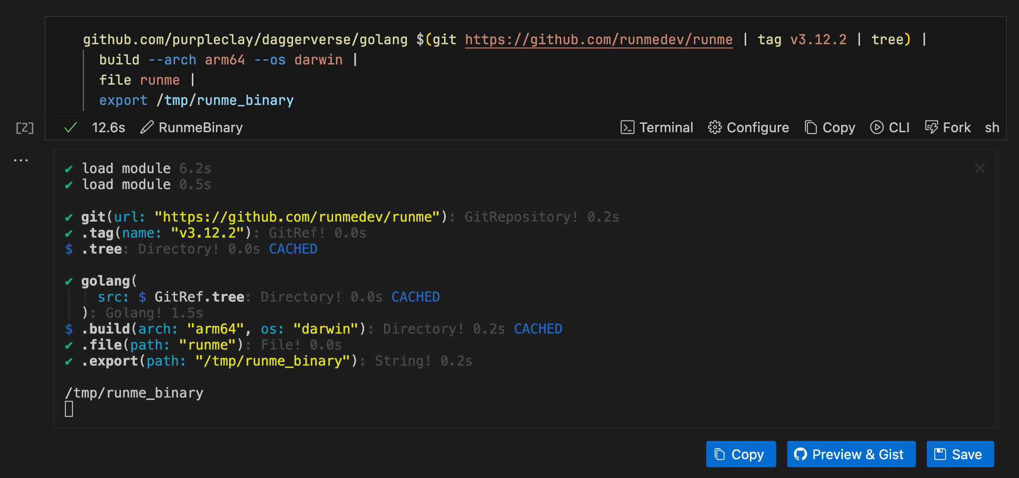This screenshot has width=1019, height=478.
Task: Open the sh shell selector
Action: [992, 127]
